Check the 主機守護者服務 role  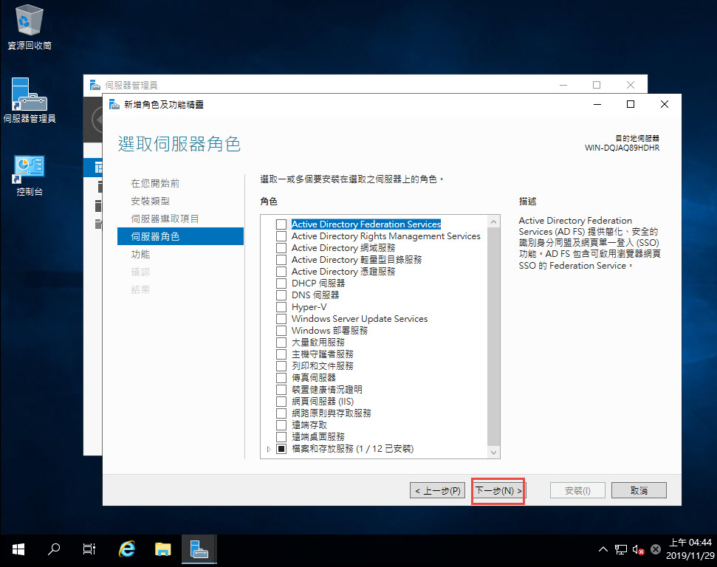281,354
